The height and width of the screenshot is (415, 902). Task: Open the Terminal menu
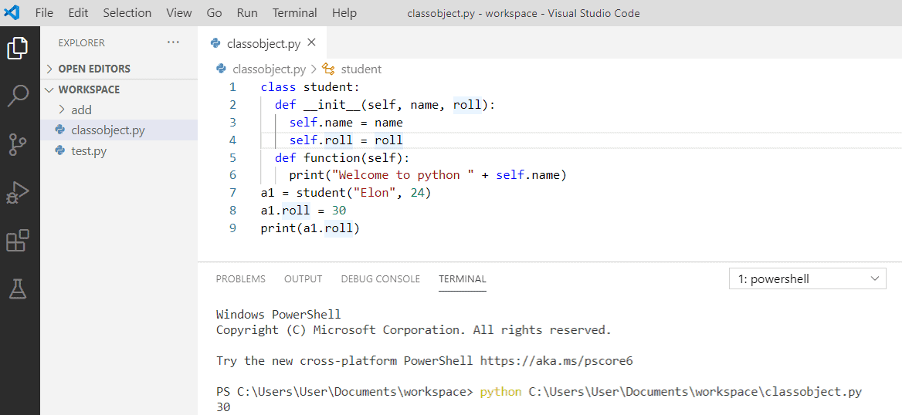tap(294, 12)
